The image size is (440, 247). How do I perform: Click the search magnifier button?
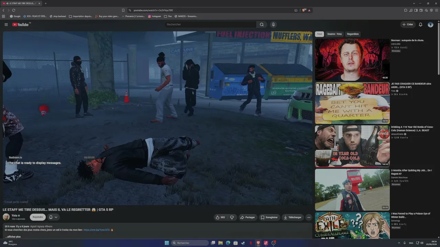tap(262, 25)
